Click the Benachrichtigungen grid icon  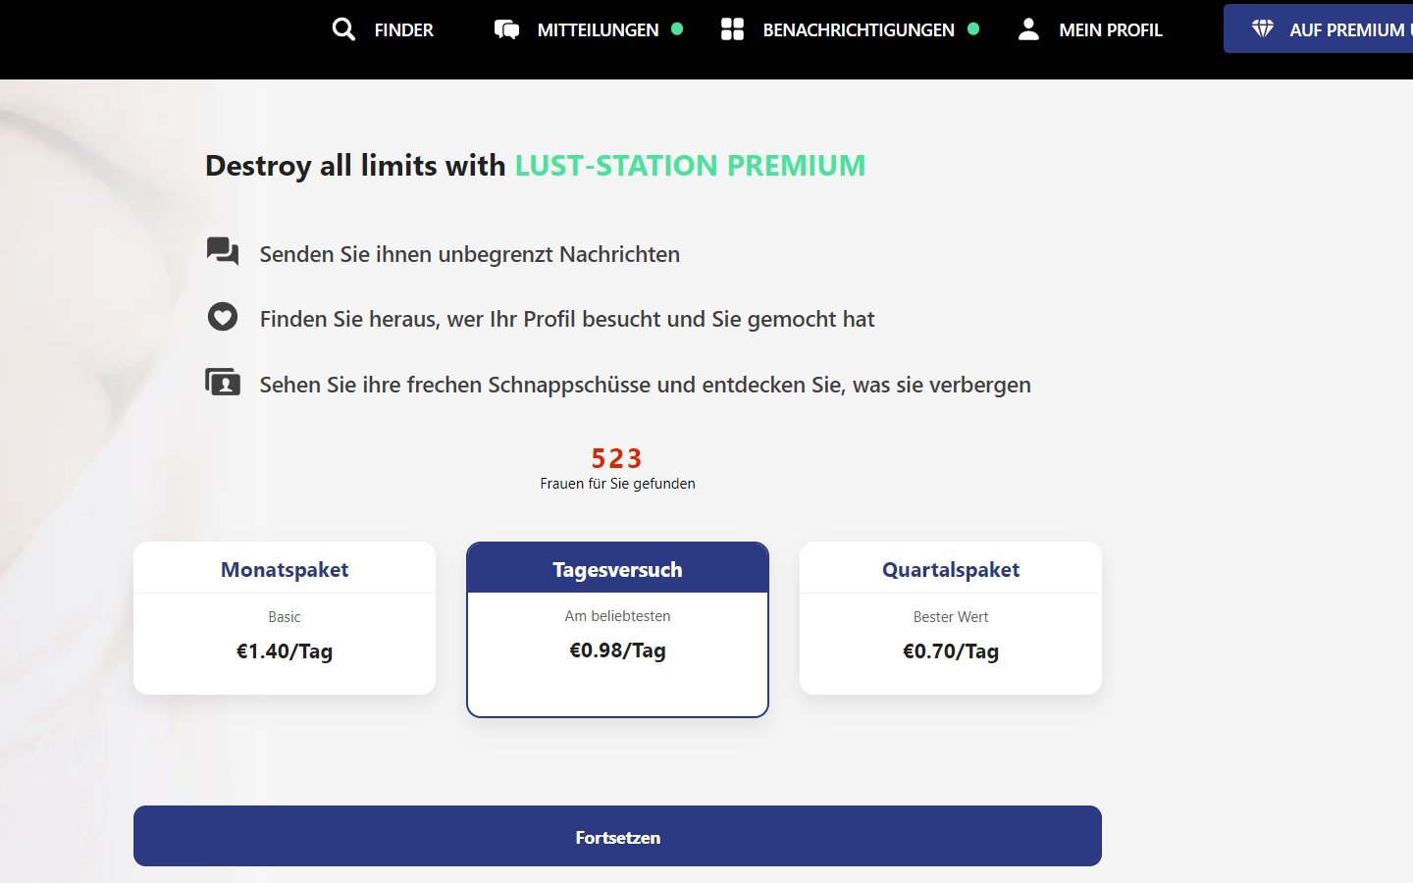tap(732, 29)
